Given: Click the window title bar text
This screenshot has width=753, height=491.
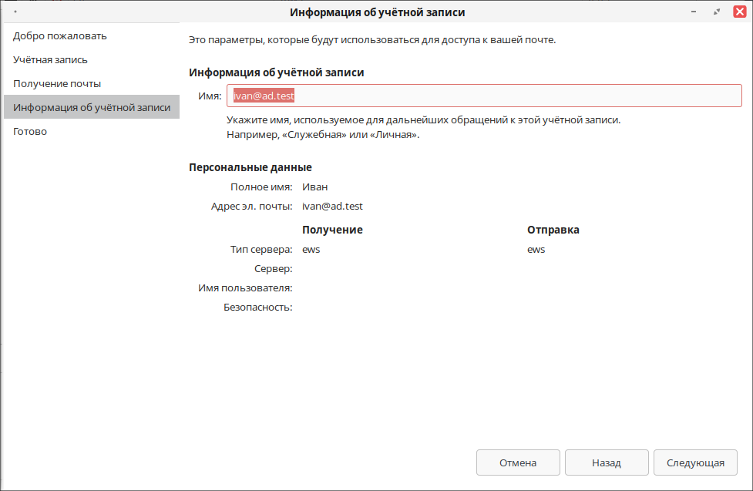Looking at the screenshot, I should point(378,12).
